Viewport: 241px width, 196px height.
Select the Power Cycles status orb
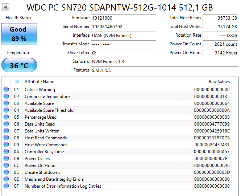[x=6, y=159]
